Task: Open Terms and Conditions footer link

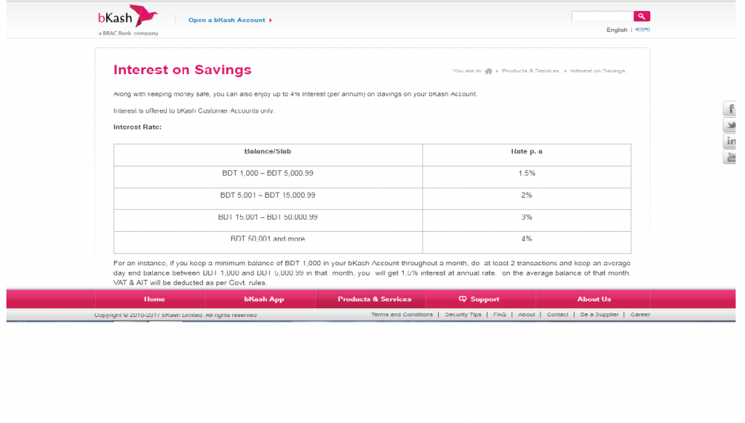Action: click(402, 315)
